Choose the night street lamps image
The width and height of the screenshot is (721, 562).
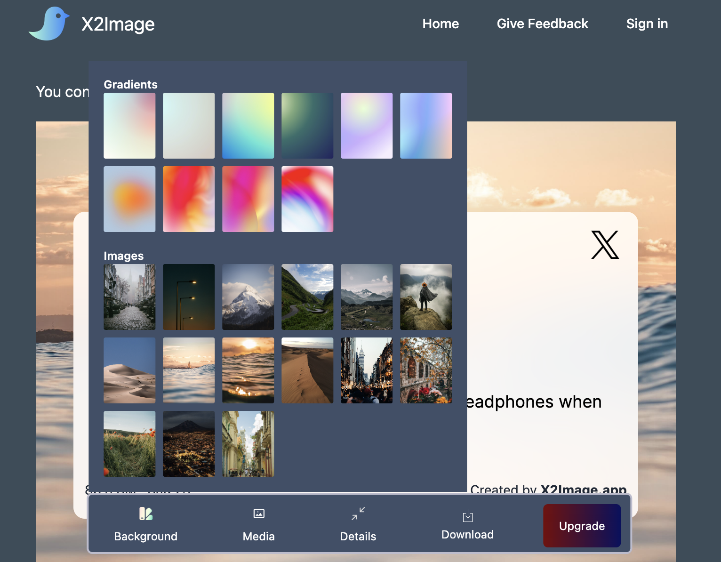point(189,297)
